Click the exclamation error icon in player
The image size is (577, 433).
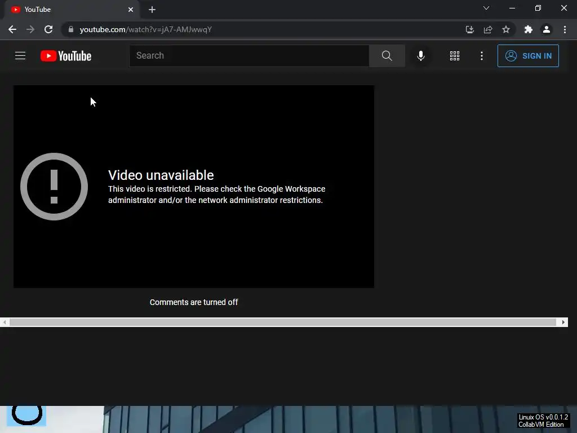[54, 186]
